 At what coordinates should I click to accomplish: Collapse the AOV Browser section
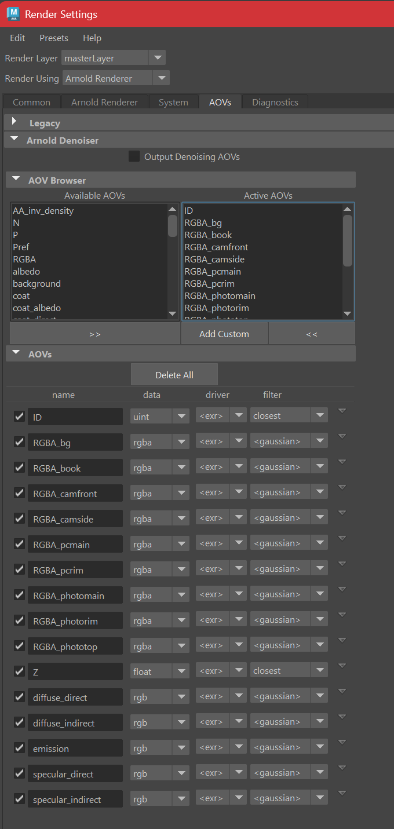(16, 180)
